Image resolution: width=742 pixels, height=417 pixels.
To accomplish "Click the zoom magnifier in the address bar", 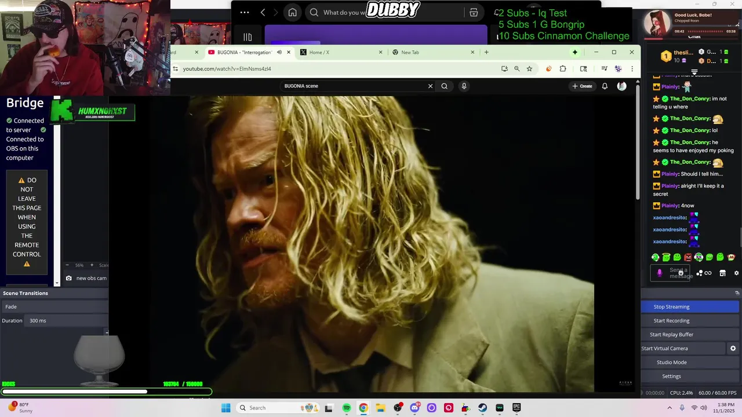I will [517, 69].
